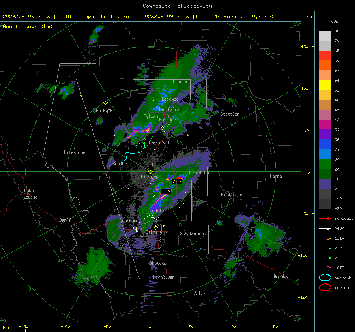Click the dBZ legend heading
This screenshot has width=355, height=332.
click(x=334, y=21)
